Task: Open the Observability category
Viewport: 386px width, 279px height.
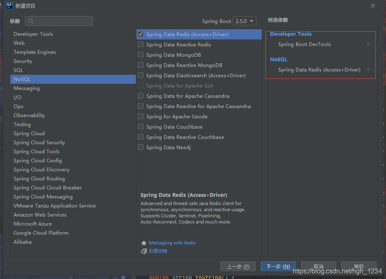Action: [73, 115]
